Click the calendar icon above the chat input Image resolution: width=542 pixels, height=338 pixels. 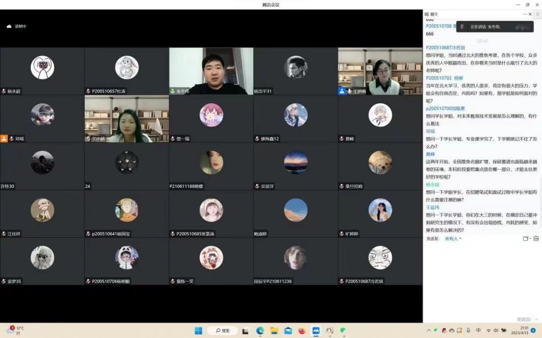click(x=536, y=239)
